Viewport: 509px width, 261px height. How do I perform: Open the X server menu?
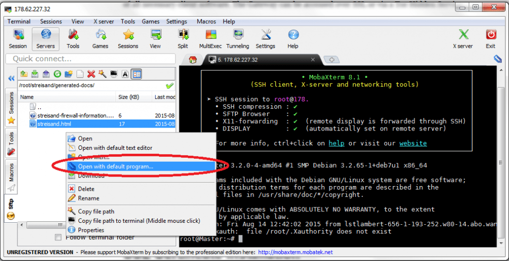coord(103,21)
